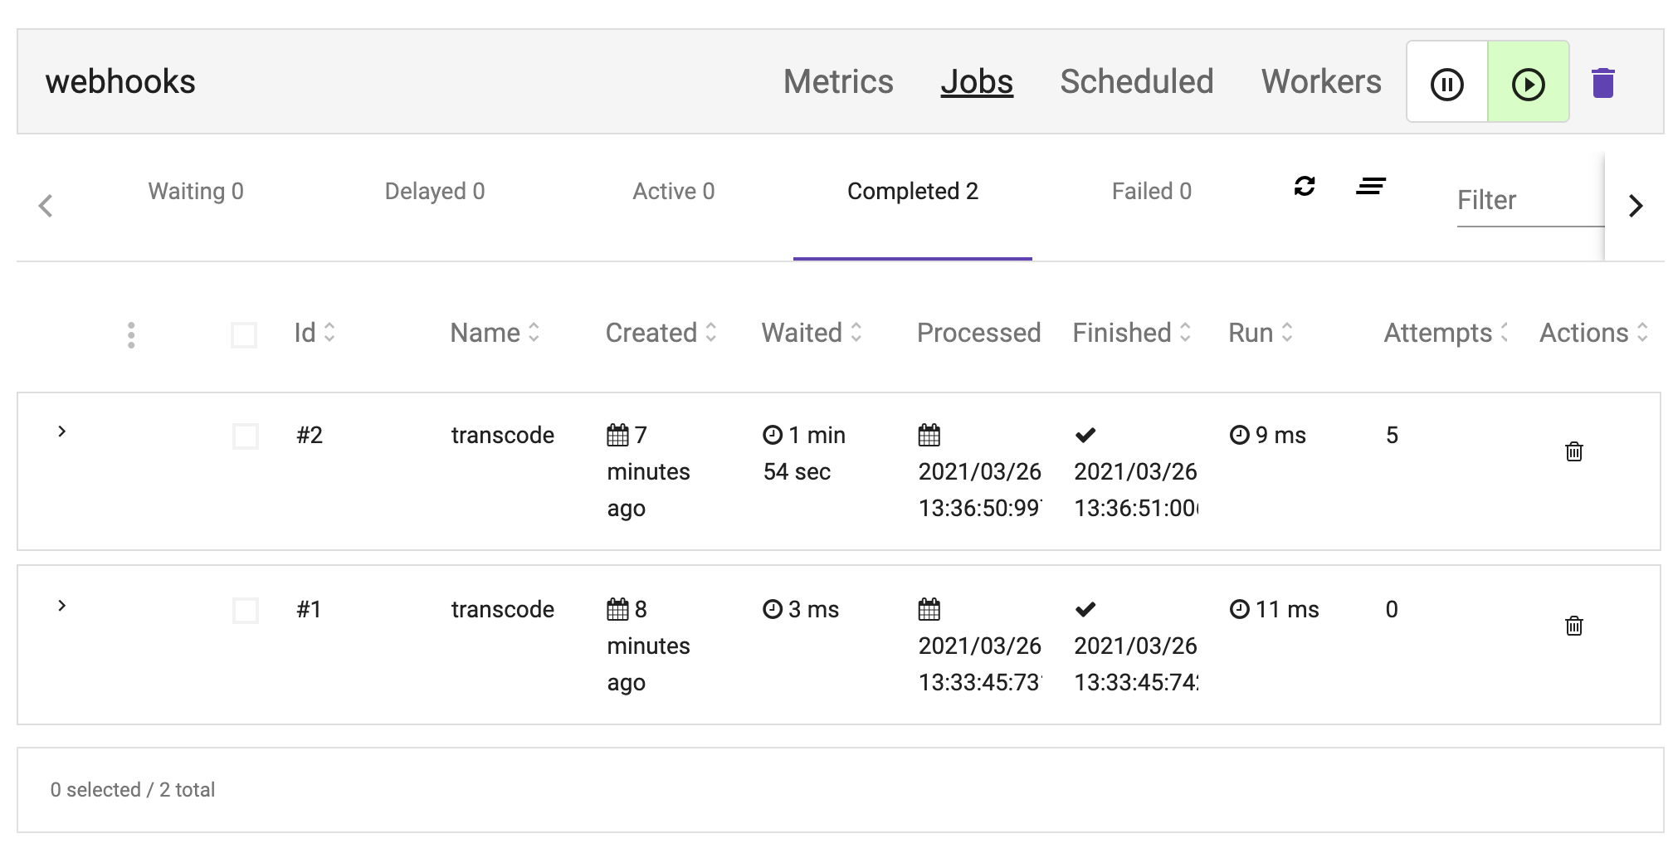1673x858 pixels.
Task: Resume the webhooks queue with play button
Action: pos(1528,84)
